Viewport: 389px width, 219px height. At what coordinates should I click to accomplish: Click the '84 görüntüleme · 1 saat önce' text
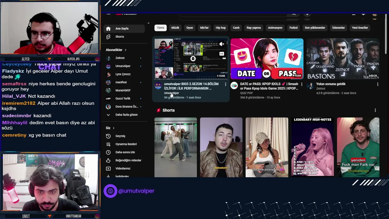click(182, 98)
